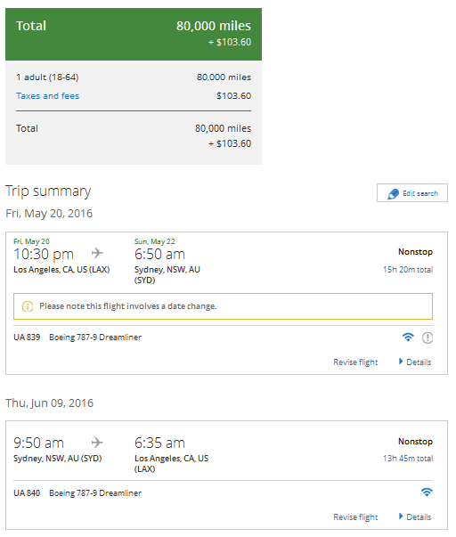Revise the Los Angeles to Sydney flight
456x537 pixels.
click(355, 362)
